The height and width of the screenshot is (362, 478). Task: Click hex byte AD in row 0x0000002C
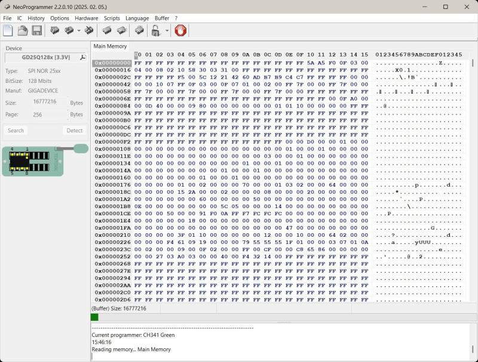click(257, 78)
